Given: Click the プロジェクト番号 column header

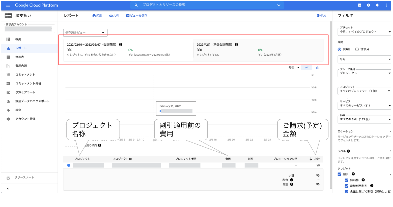Looking at the screenshot, I should pyautogui.click(x=186, y=159).
